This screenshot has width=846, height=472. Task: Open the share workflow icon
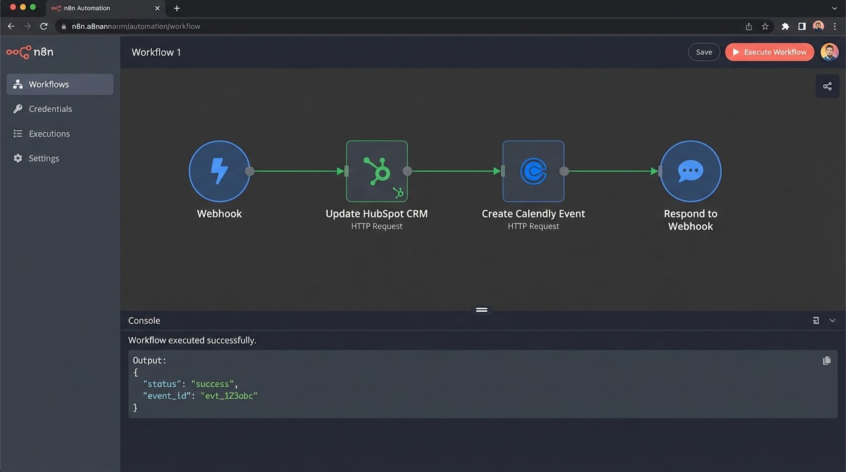[827, 87]
